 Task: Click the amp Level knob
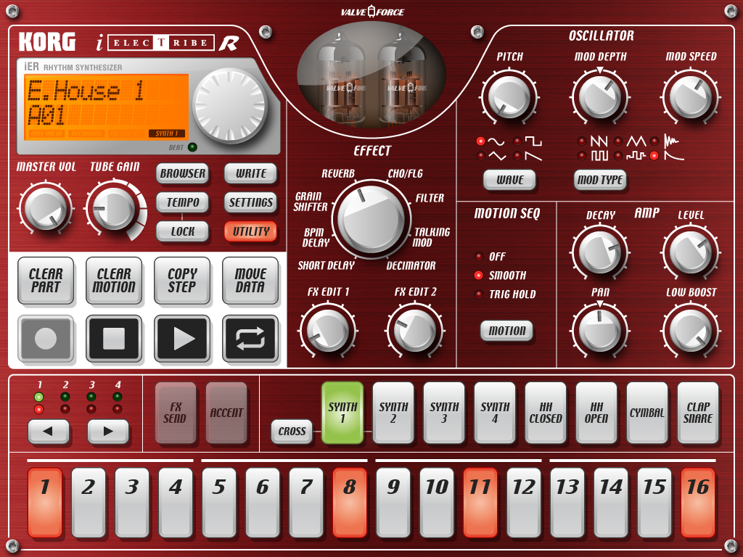coord(691,252)
